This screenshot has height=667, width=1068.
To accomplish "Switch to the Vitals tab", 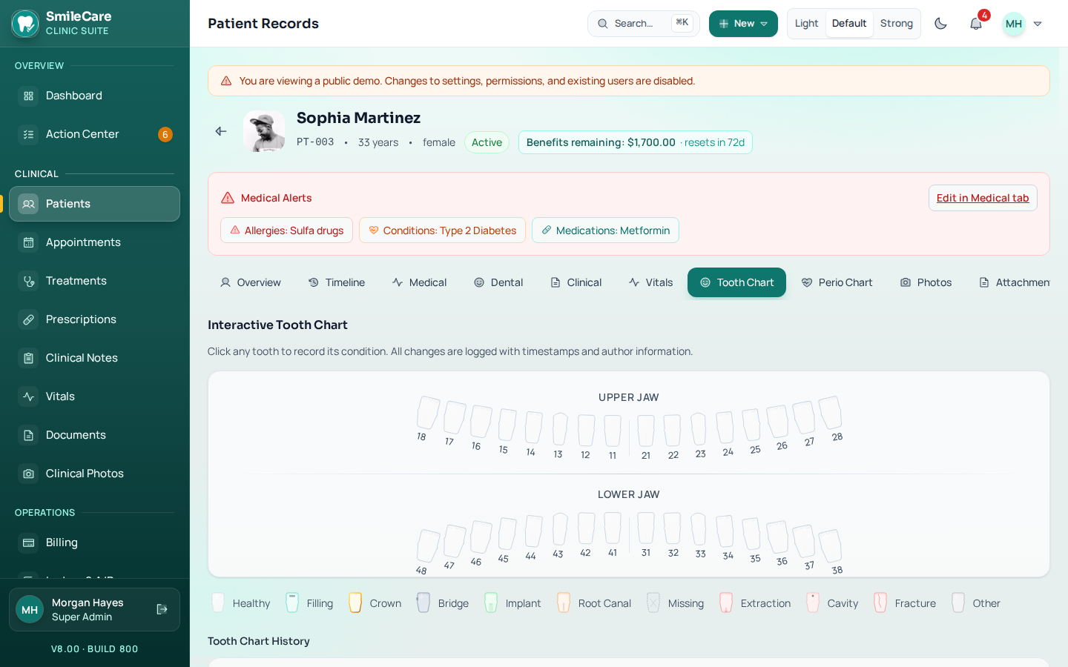I will click(650, 282).
